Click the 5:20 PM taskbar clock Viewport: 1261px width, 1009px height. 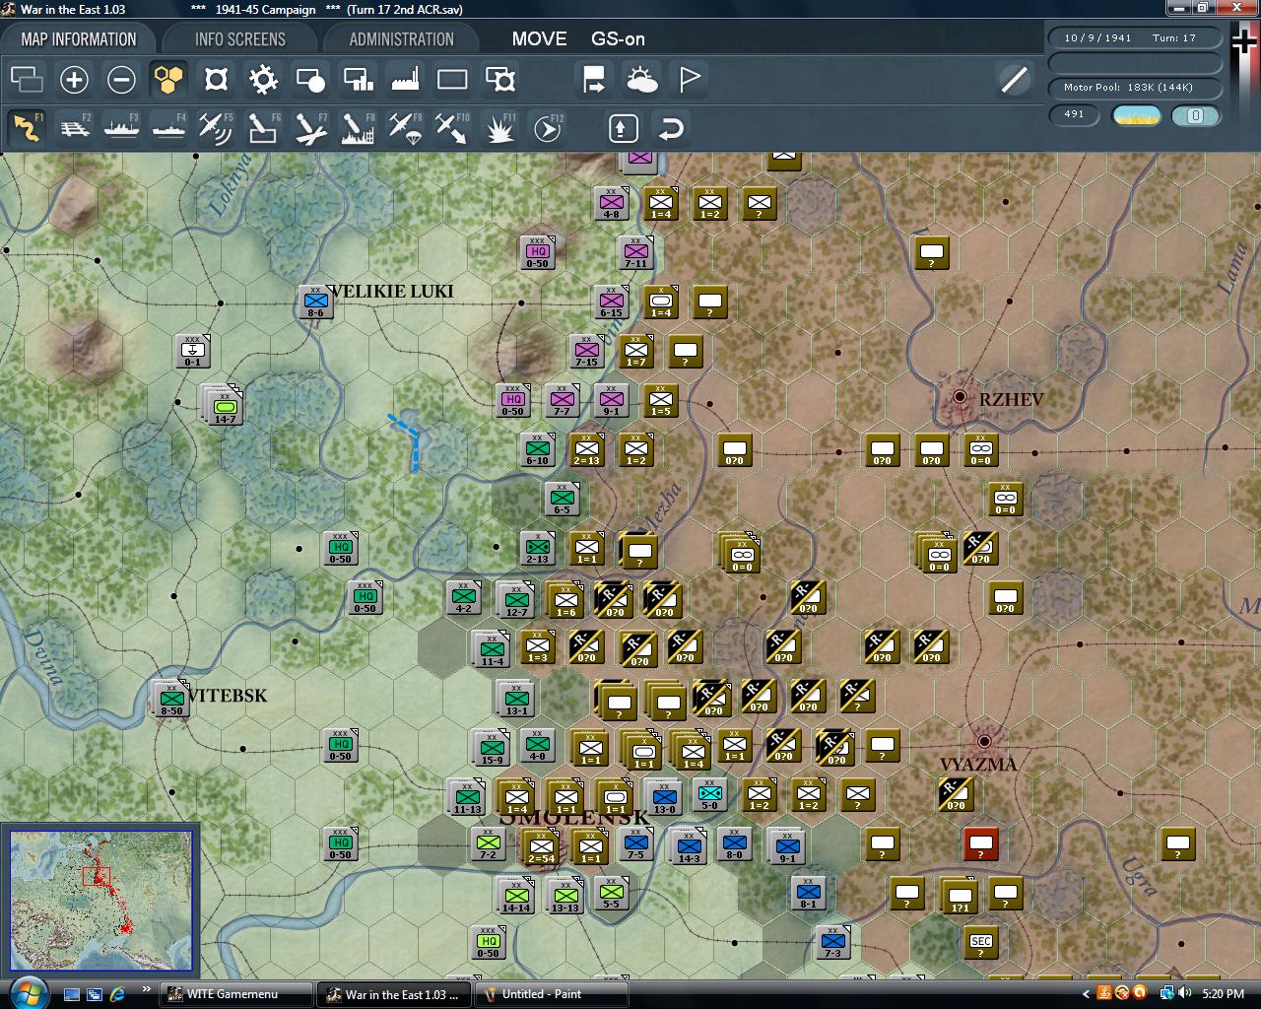pyautogui.click(x=1223, y=994)
